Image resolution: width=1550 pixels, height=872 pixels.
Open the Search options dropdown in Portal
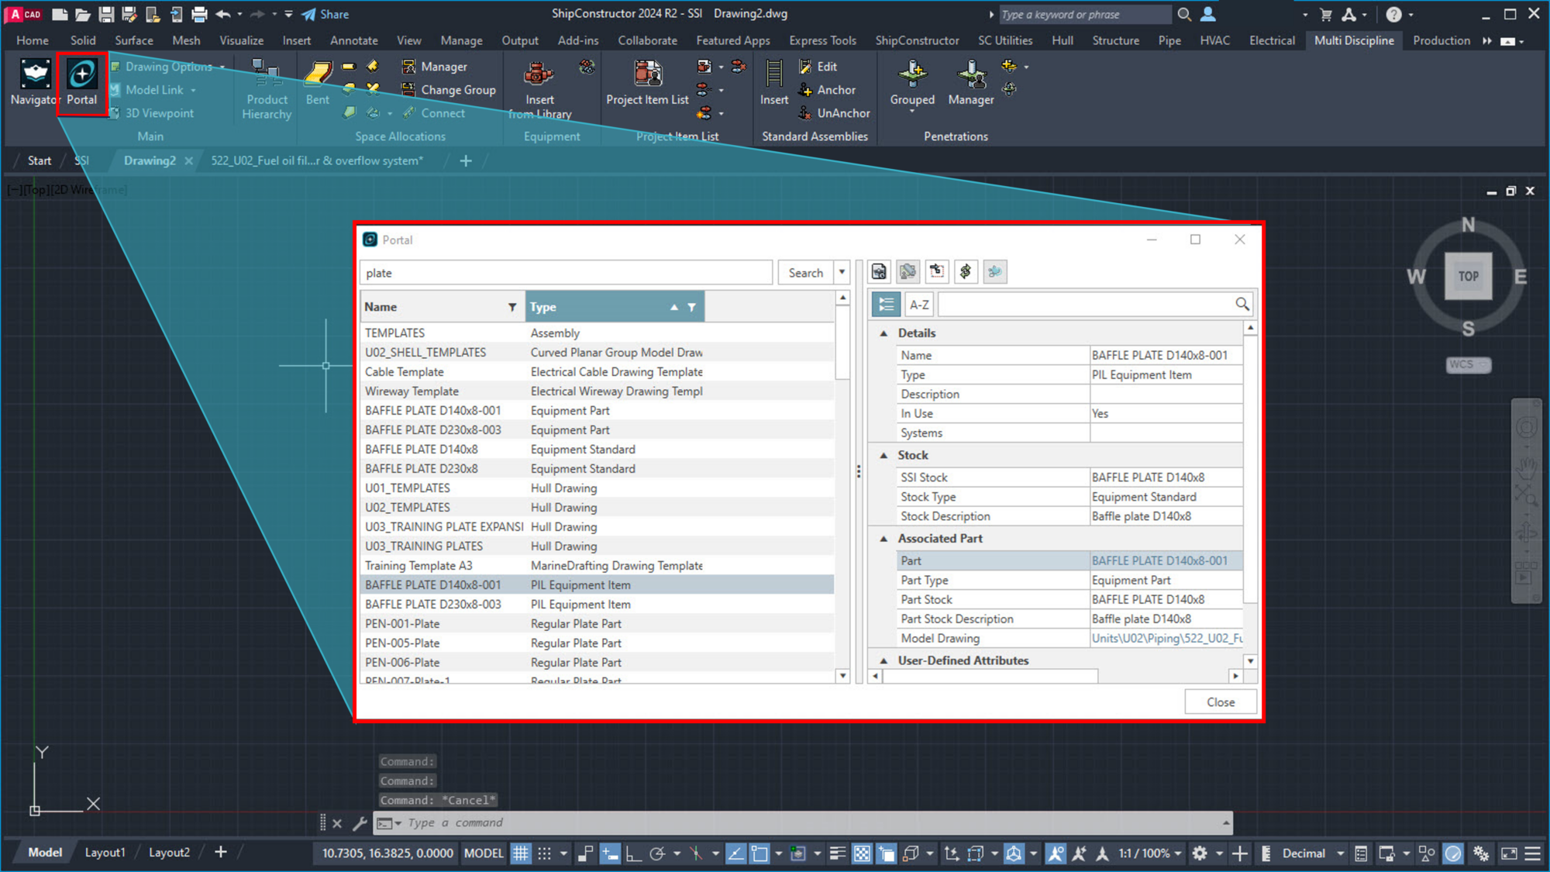coord(842,272)
